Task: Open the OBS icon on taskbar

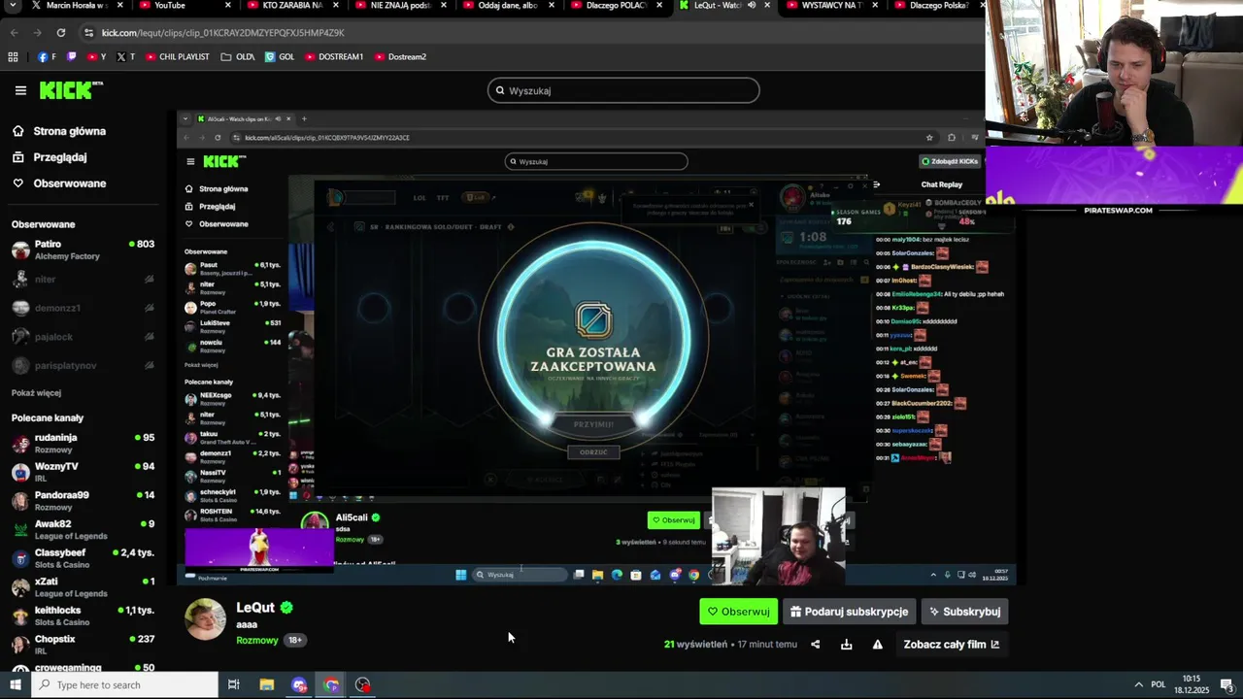Action: (x=363, y=684)
